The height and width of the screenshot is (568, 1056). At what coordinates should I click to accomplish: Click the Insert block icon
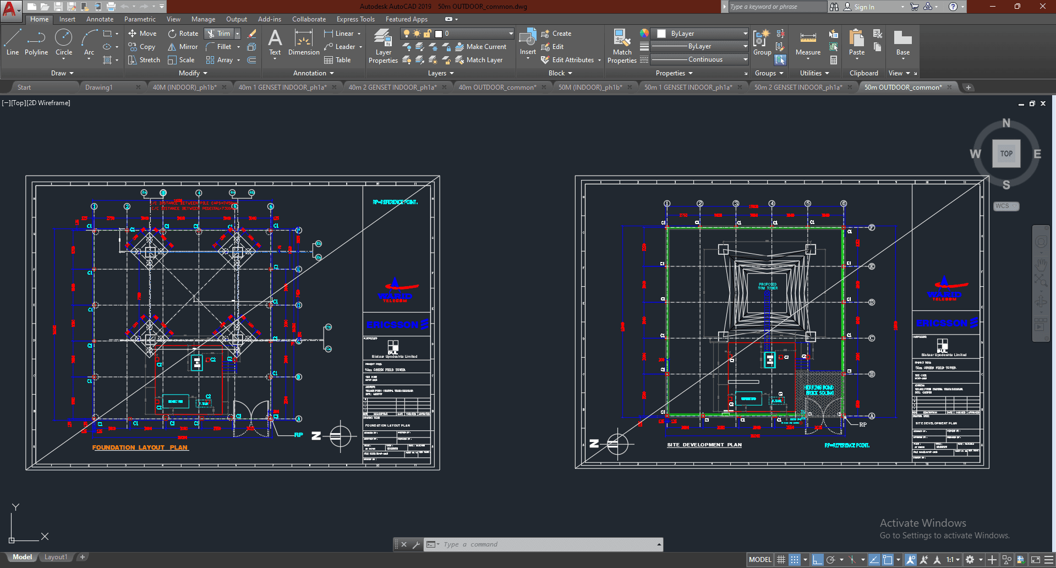coord(528,42)
